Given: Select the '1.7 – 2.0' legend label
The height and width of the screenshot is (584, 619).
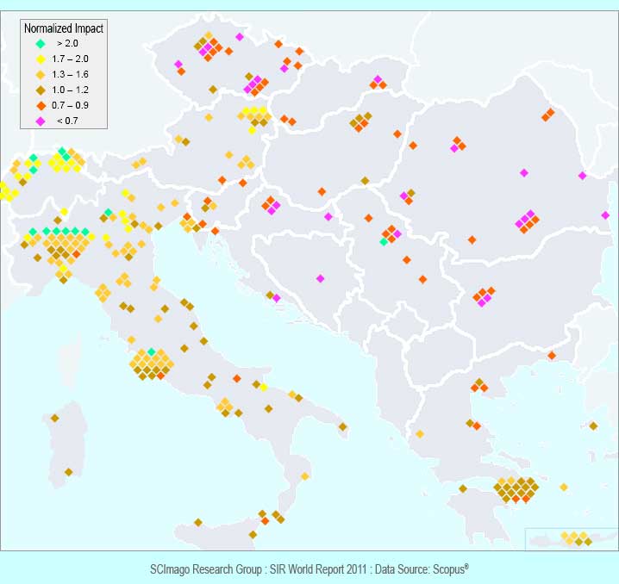Looking at the screenshot, I should (x=70, y=59).
